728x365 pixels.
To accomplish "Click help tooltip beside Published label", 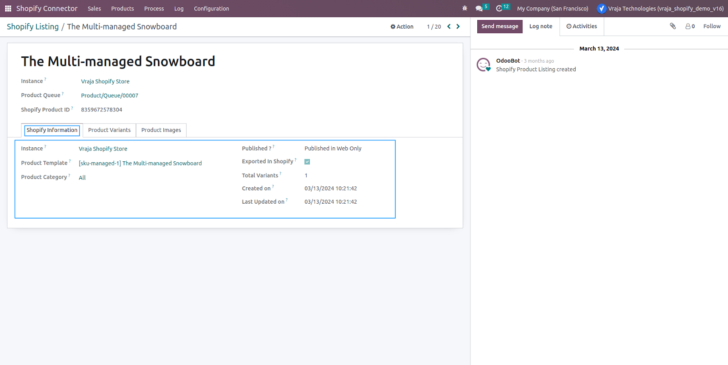I will click(273, 147).
